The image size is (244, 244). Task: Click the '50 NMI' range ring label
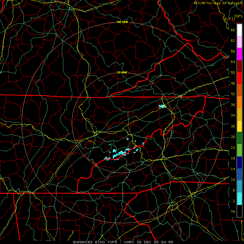(x=122, y=72)
